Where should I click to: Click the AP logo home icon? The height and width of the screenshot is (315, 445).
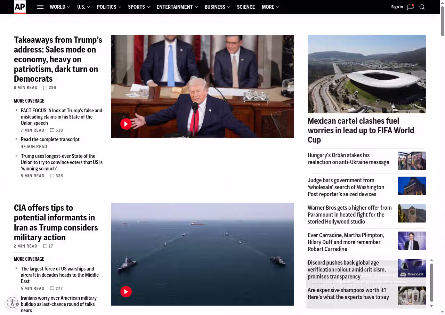20,7
